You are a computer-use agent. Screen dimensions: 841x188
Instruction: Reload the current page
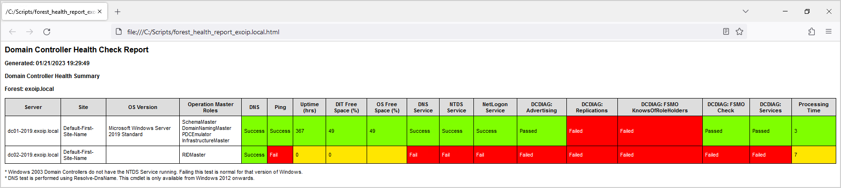tap(47, 32)
